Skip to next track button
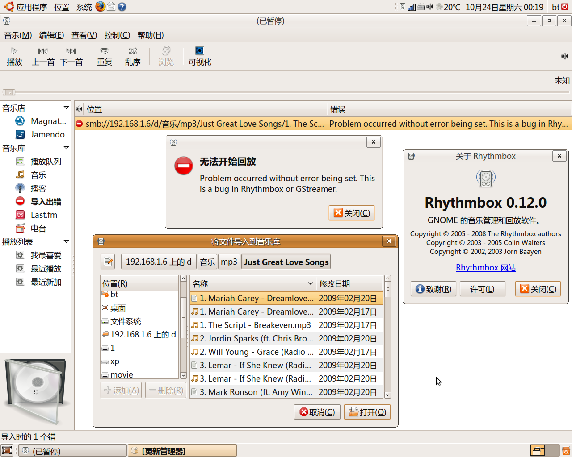 (x=71, y=56)
